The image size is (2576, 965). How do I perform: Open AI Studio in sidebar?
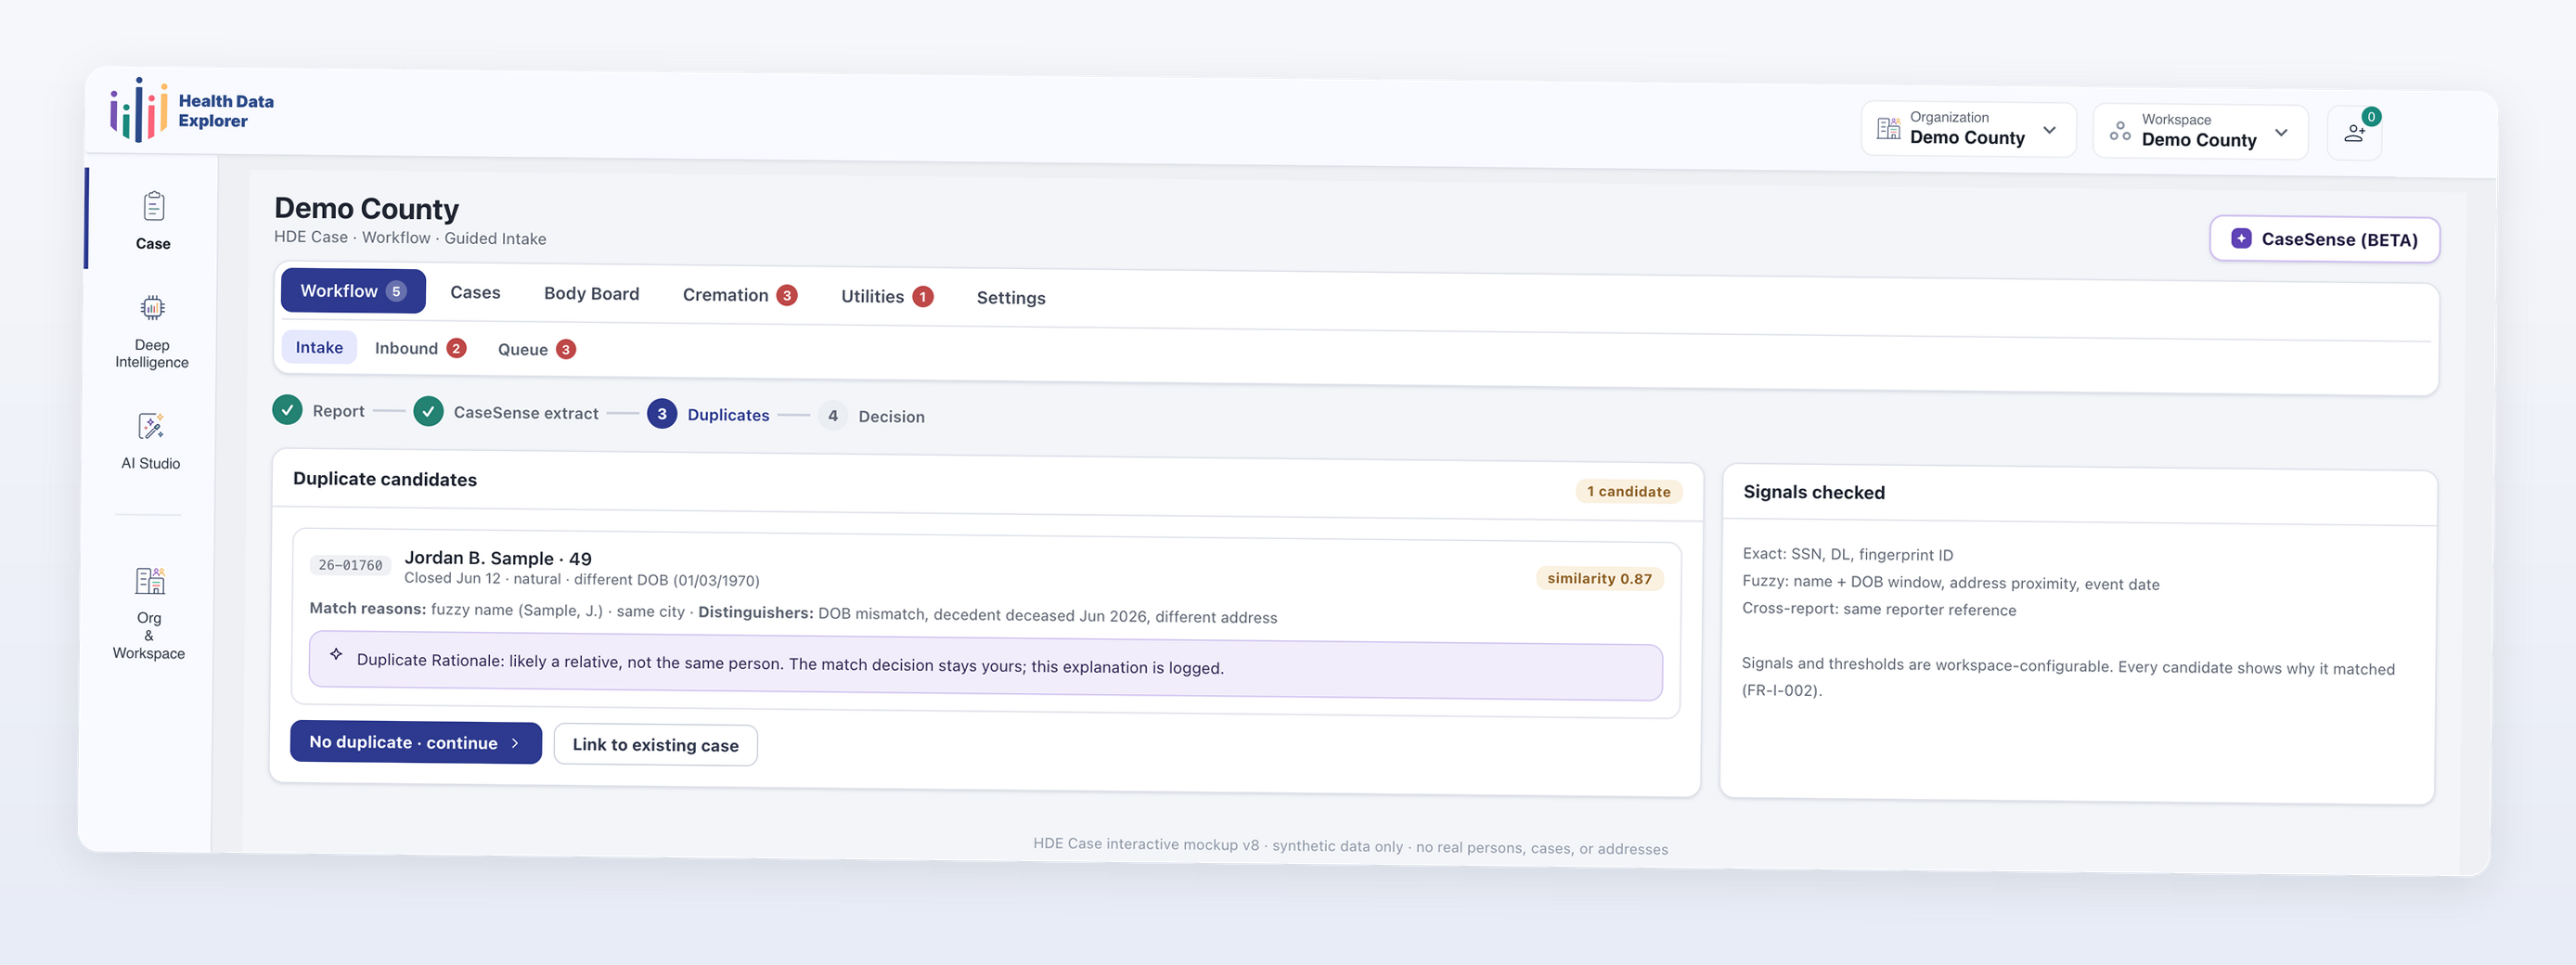coord(151,440)
